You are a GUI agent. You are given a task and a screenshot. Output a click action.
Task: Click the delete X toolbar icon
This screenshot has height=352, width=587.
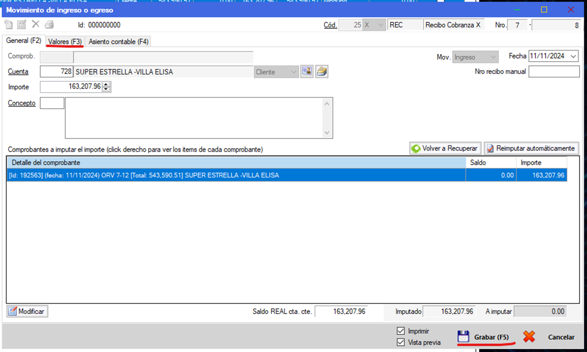click(35, 24)
